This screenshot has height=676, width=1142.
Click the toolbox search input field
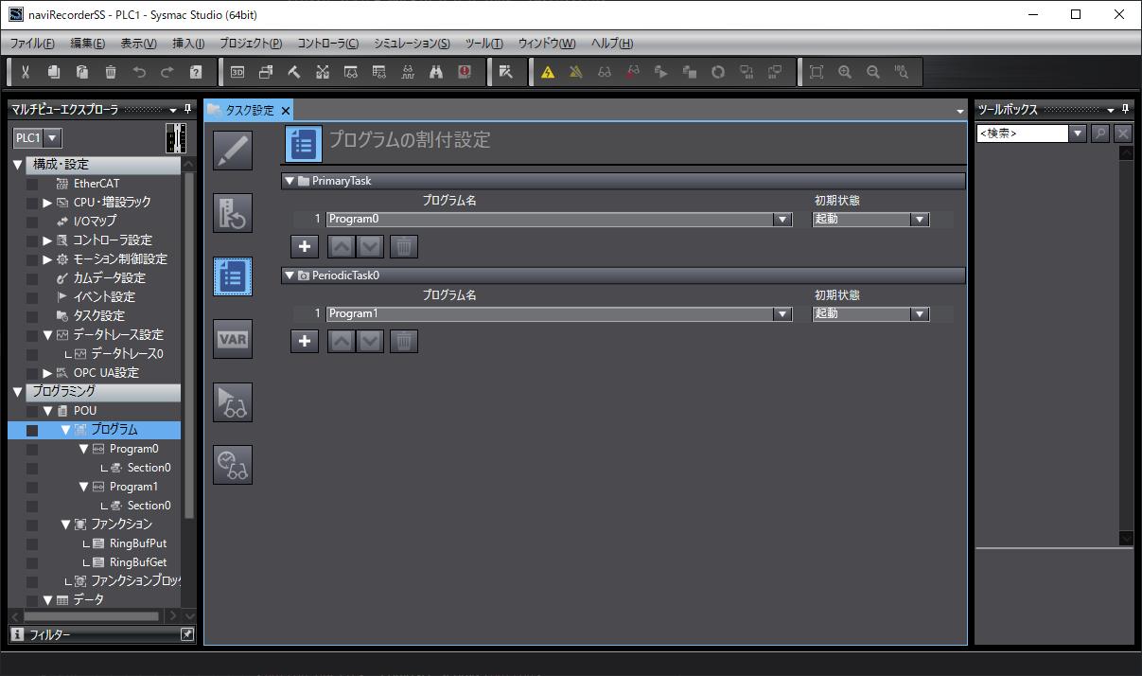pyautogui.click(x=1022, y=133)
